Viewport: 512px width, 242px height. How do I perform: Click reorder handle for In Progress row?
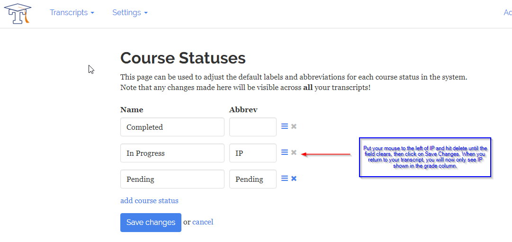[x=285, y=152]
